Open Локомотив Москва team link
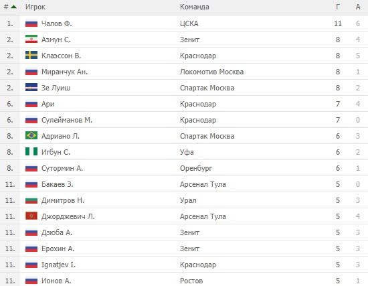Viewport: 368px width, 286px height. click(211, 72)
